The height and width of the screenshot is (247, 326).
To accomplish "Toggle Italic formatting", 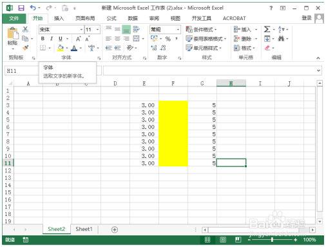I will pyautogui.click(x=52, y=39).
